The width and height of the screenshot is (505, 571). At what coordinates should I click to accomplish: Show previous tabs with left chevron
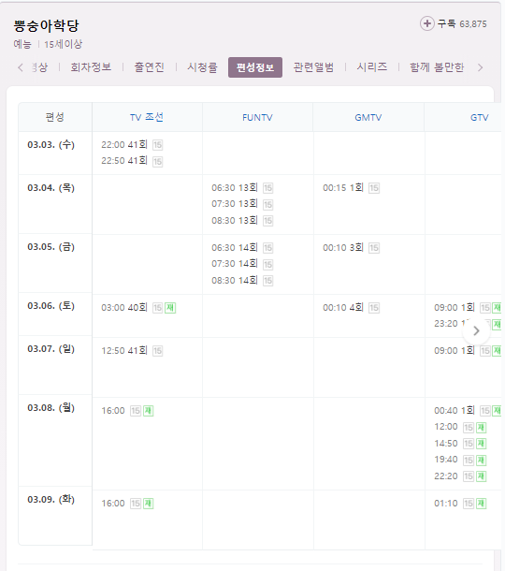21,67
